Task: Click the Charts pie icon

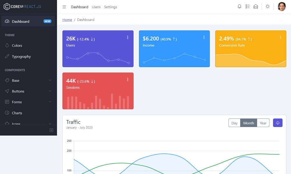Action: point(7,113)
